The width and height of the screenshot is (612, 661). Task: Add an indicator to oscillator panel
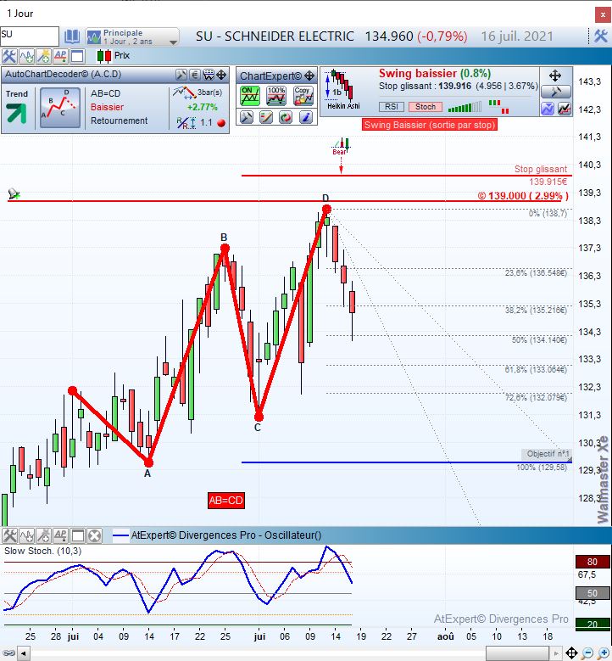(26, 535)
